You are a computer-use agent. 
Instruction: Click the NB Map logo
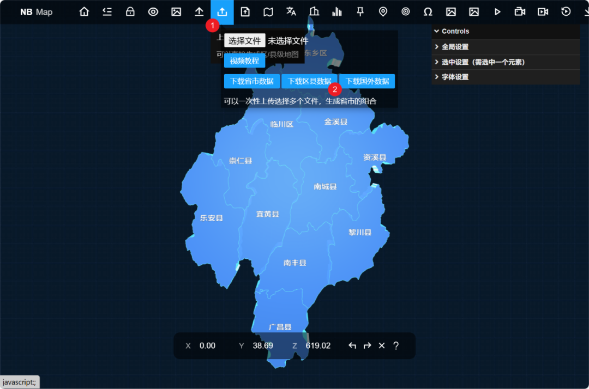pos(36,12)
